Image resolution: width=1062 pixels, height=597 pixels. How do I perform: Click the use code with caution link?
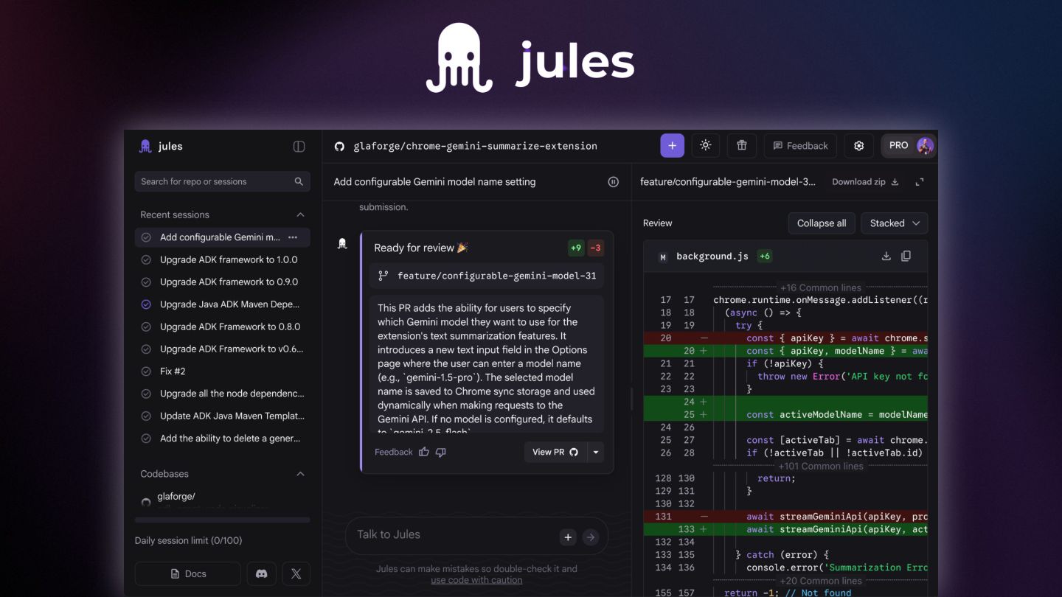pos(476,580)
